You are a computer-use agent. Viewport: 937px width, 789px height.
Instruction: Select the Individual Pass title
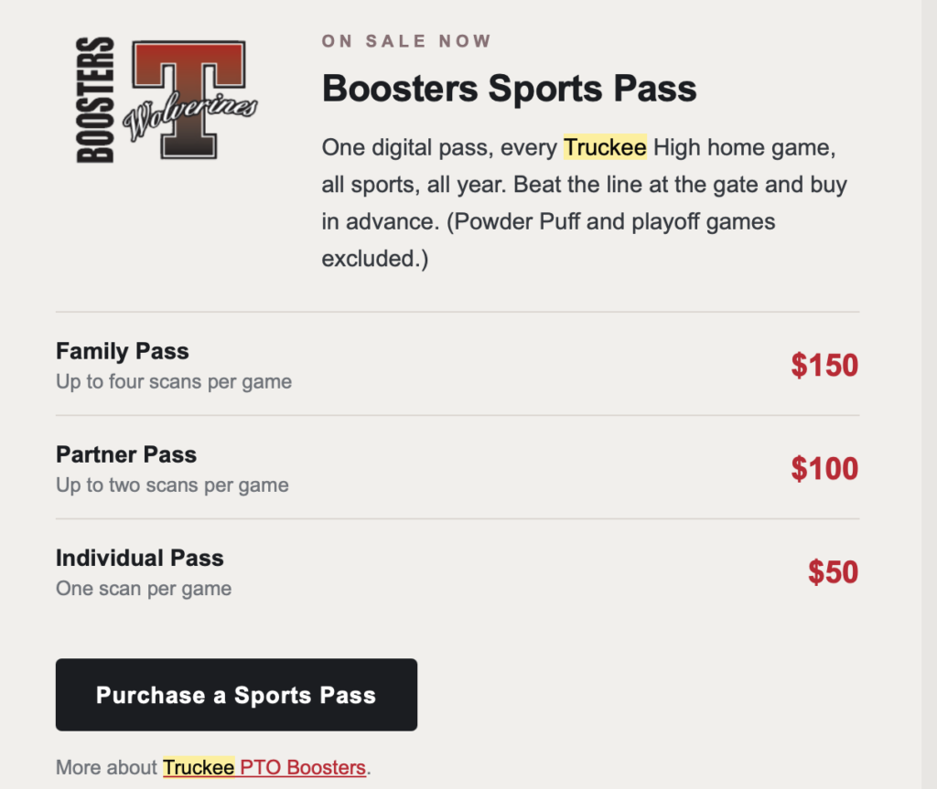139,558
